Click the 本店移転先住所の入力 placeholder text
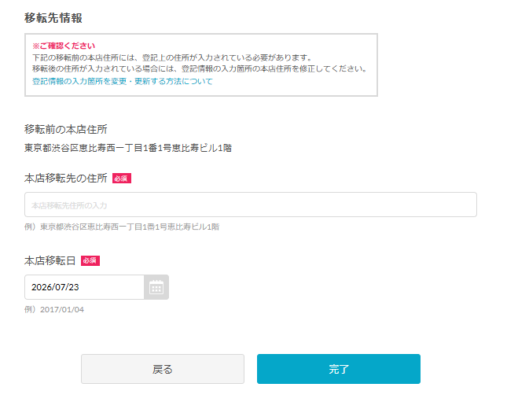507x413 pixels. point(69,205)
